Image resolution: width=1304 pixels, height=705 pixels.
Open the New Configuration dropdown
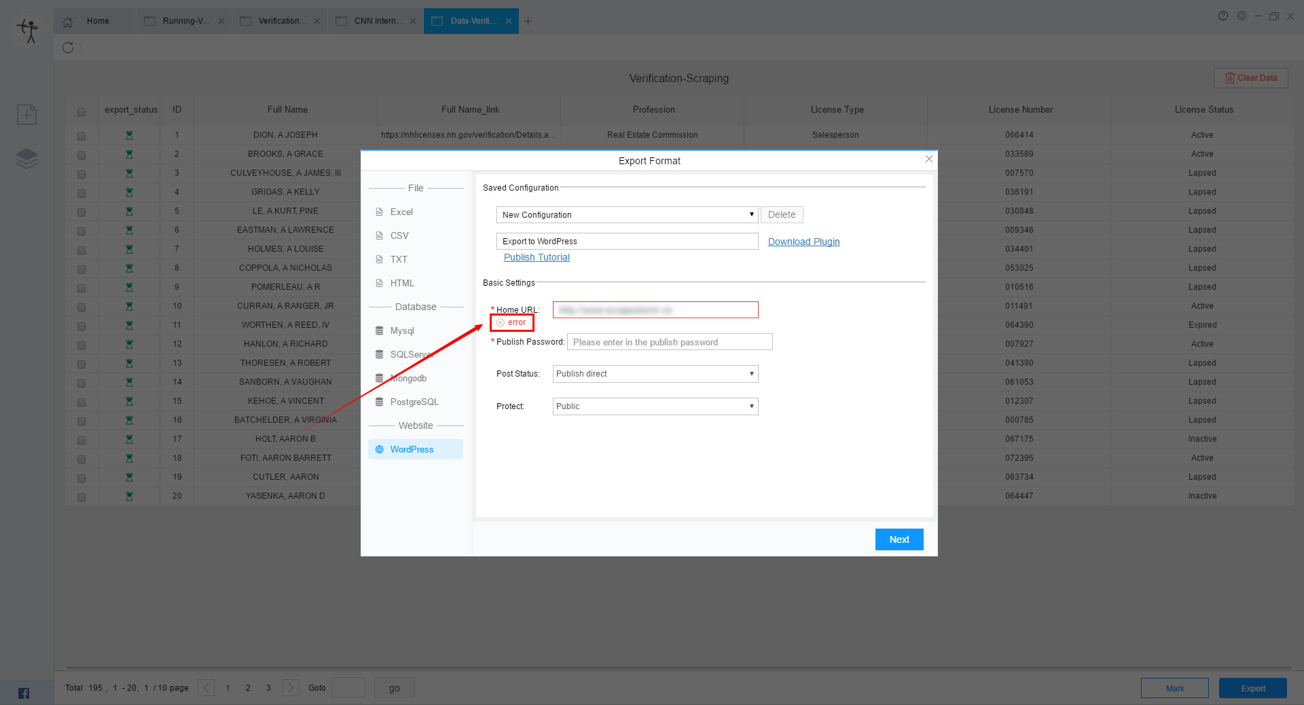[x=627, y=214]
